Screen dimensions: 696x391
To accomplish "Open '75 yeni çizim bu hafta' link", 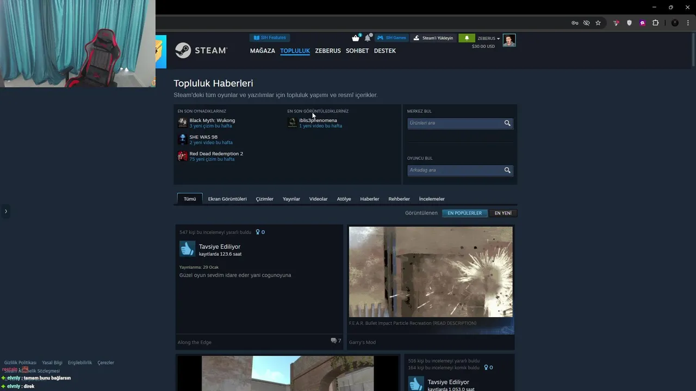I will pyautogui.click(x=212, y=160).
